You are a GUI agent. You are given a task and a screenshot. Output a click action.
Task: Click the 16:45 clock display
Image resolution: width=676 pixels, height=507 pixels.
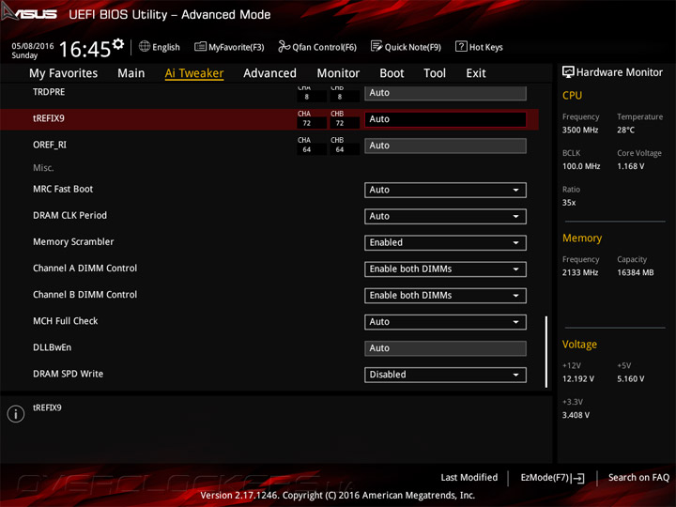[84, 49]
